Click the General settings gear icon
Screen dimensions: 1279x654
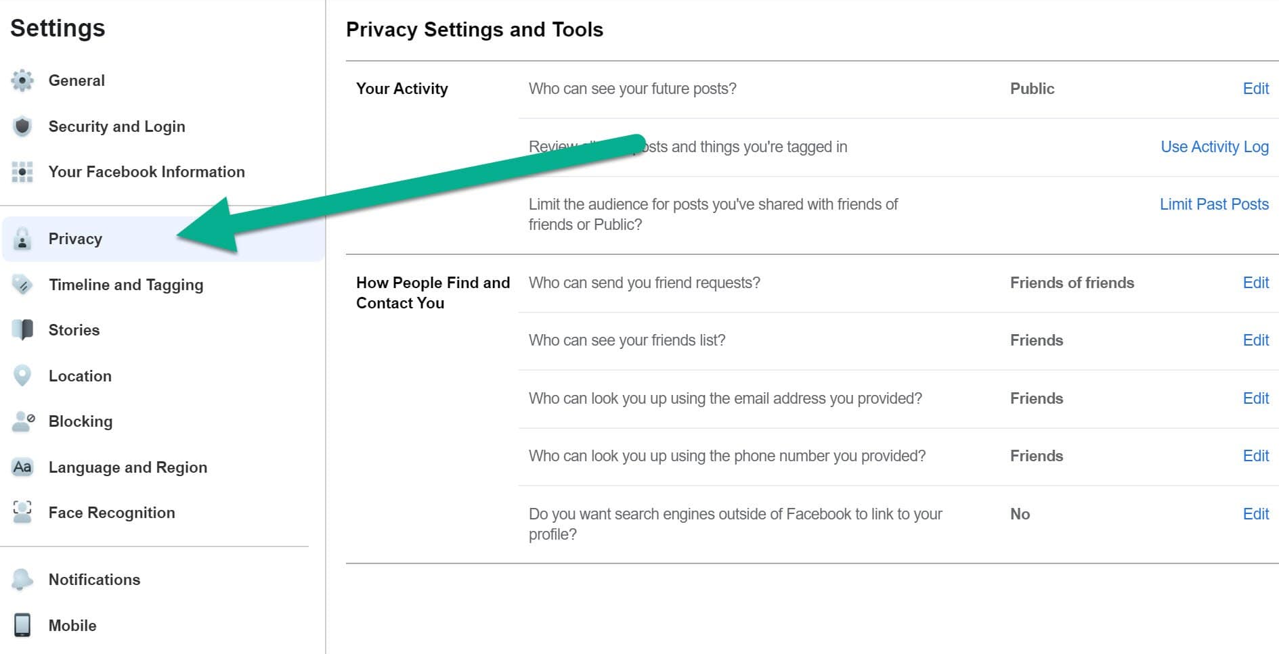tap(22, 80)
